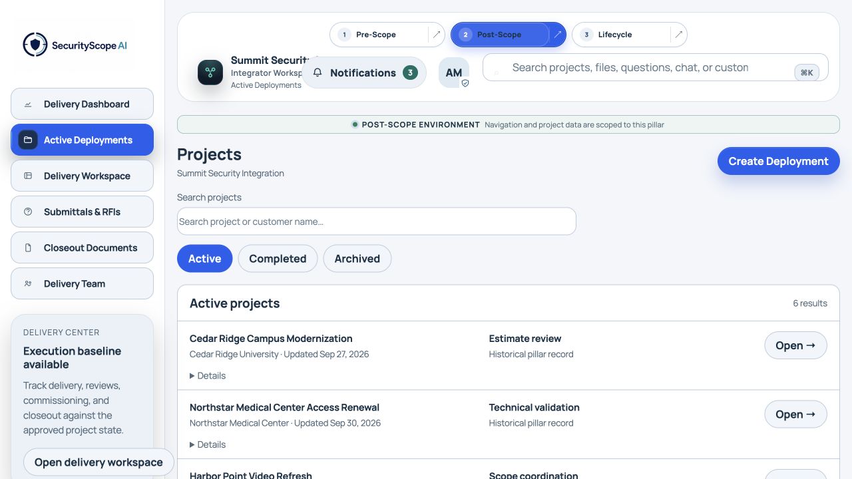
Task: Open the AM user avatar
Action: (x=454, y=73)
